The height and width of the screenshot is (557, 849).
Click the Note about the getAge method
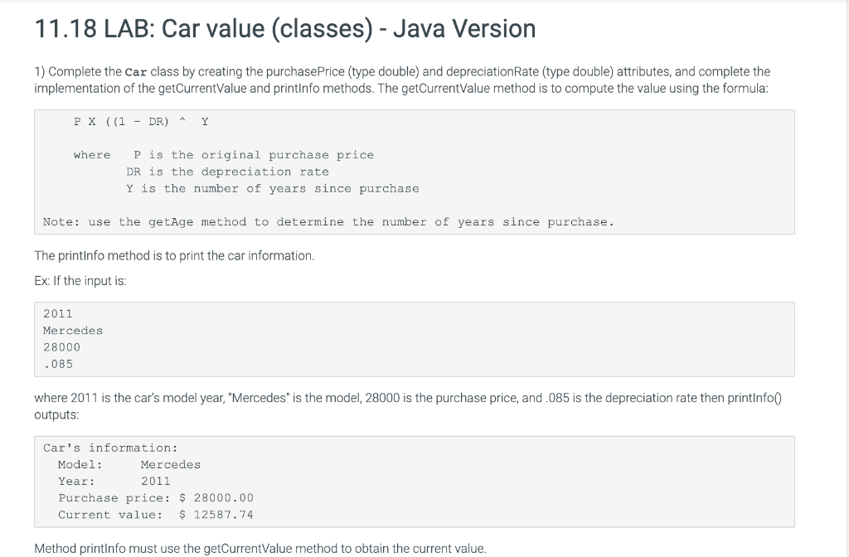tap(327, 221)
